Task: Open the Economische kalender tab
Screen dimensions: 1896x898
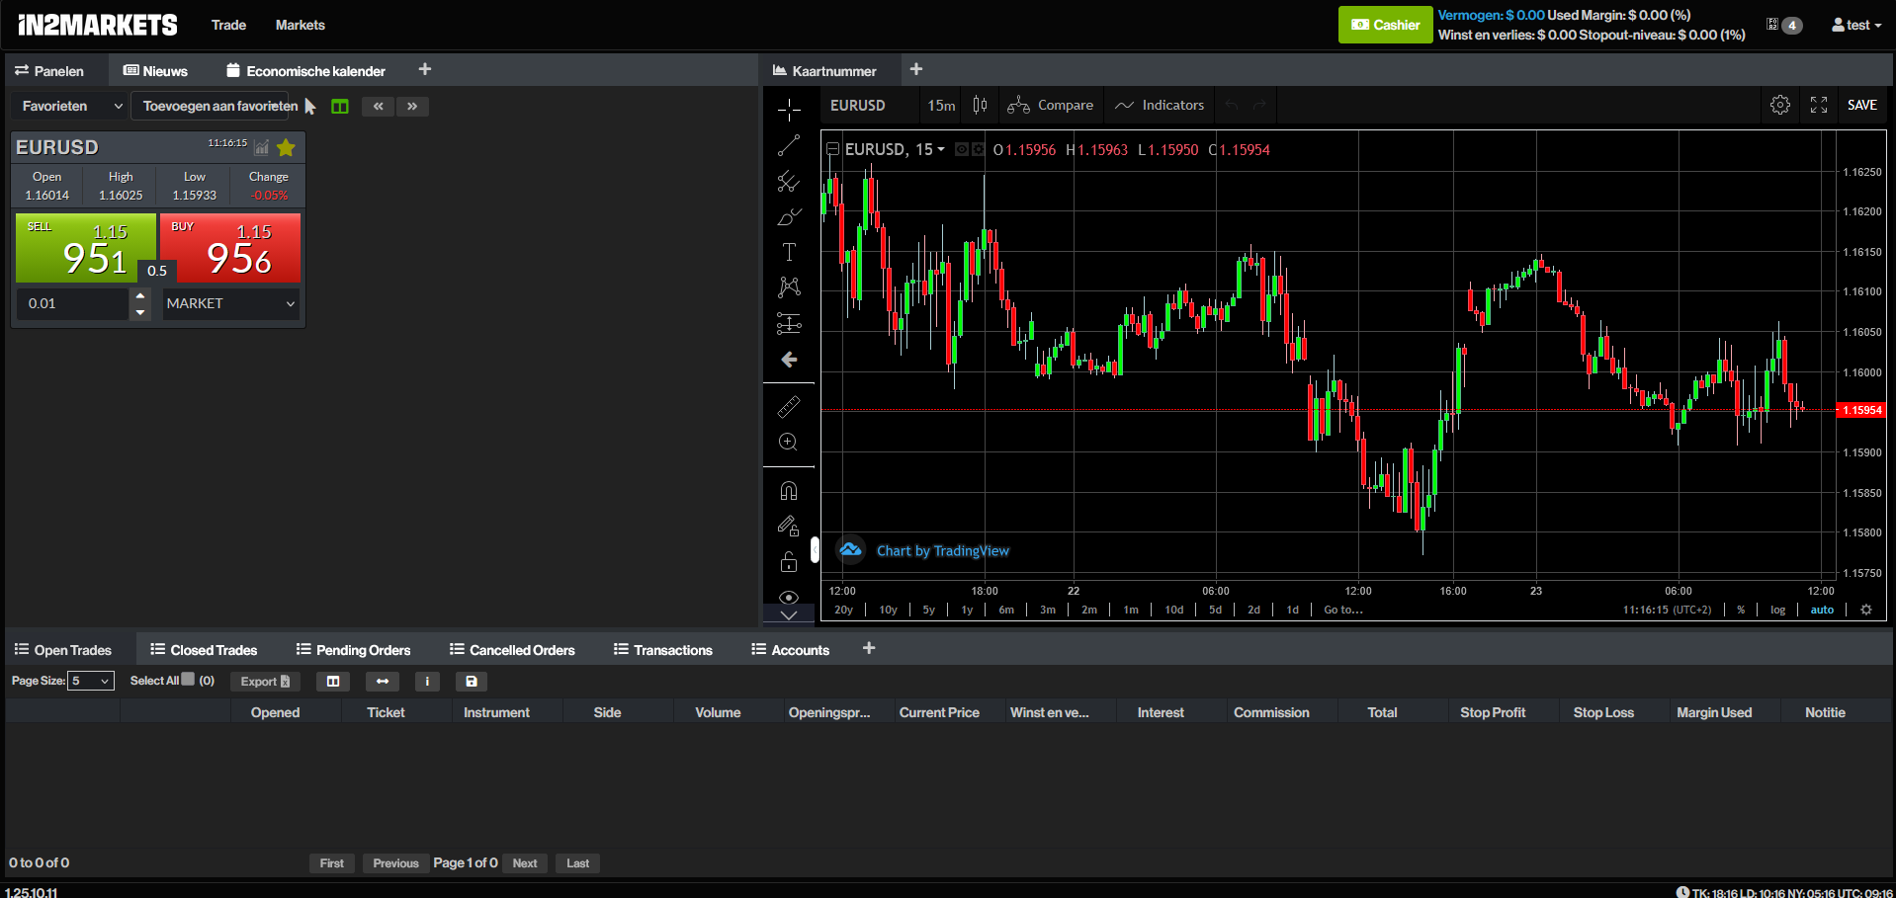Action: (305, 71)
